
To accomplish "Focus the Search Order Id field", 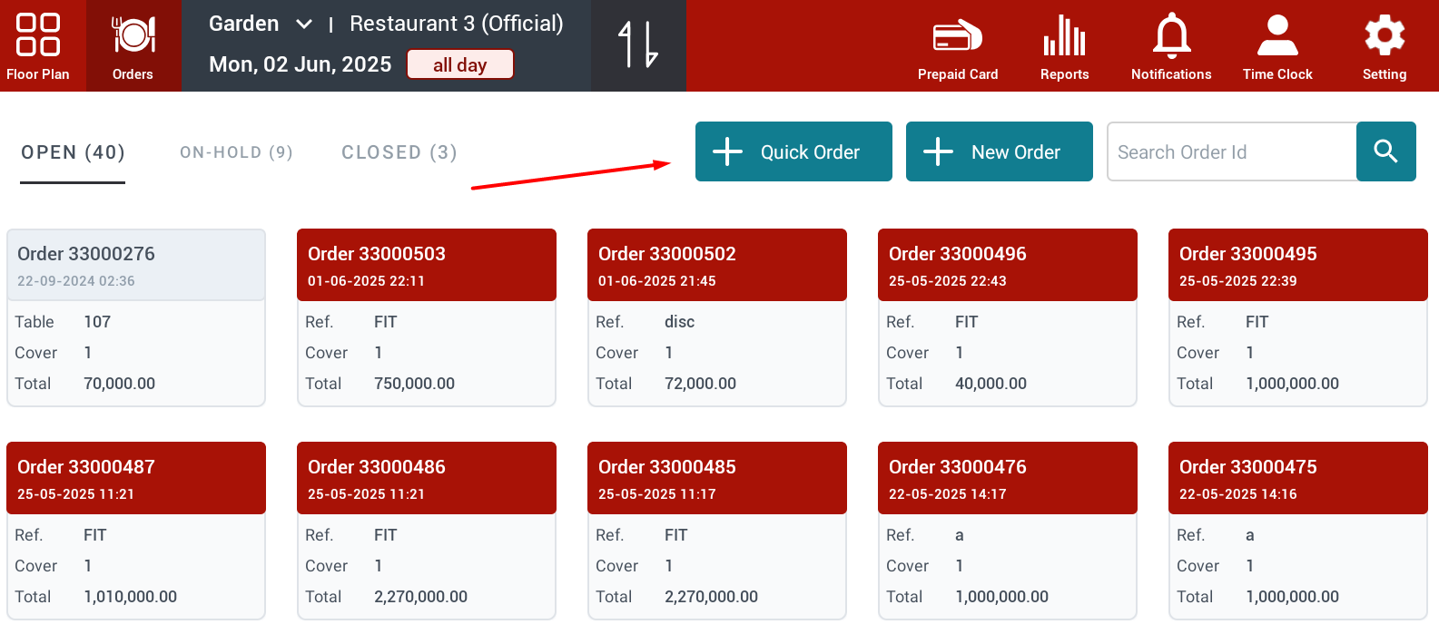I will (1231, 151).
